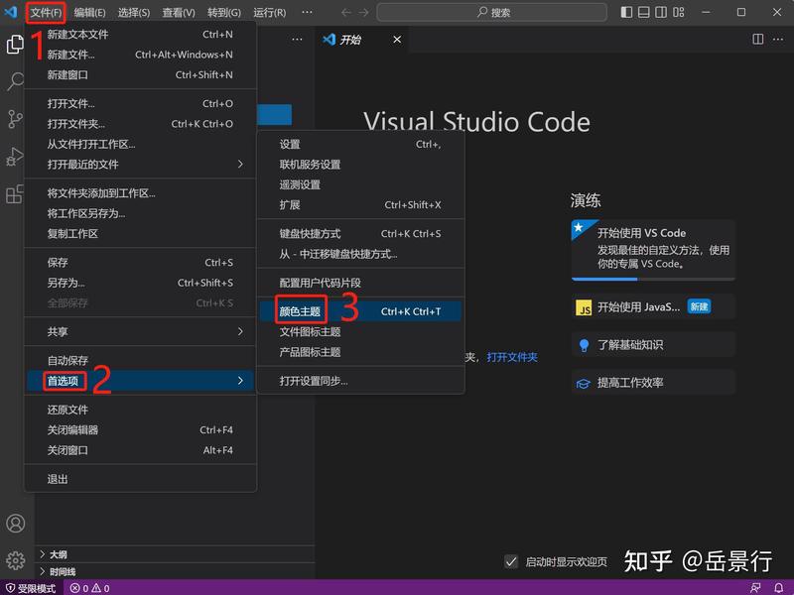Open the Search view in activity bar

pyautogui.click(x=15, y=81)
